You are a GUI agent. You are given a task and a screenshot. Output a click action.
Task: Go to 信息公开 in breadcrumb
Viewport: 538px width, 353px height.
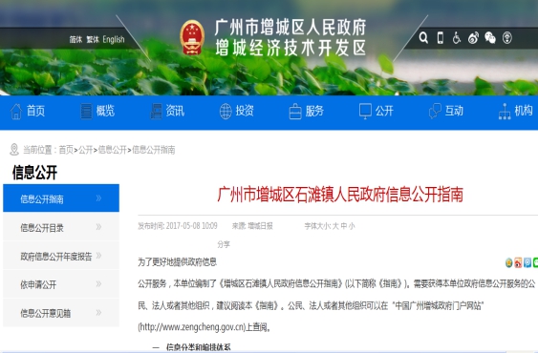(113, 150)
